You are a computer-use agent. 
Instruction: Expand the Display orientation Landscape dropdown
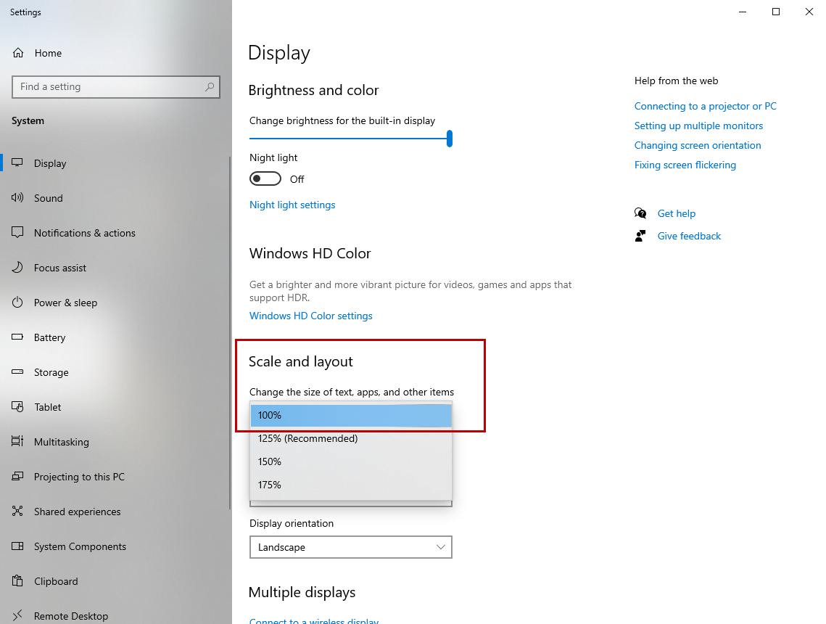pyautogui.click(x=351, y=547)
